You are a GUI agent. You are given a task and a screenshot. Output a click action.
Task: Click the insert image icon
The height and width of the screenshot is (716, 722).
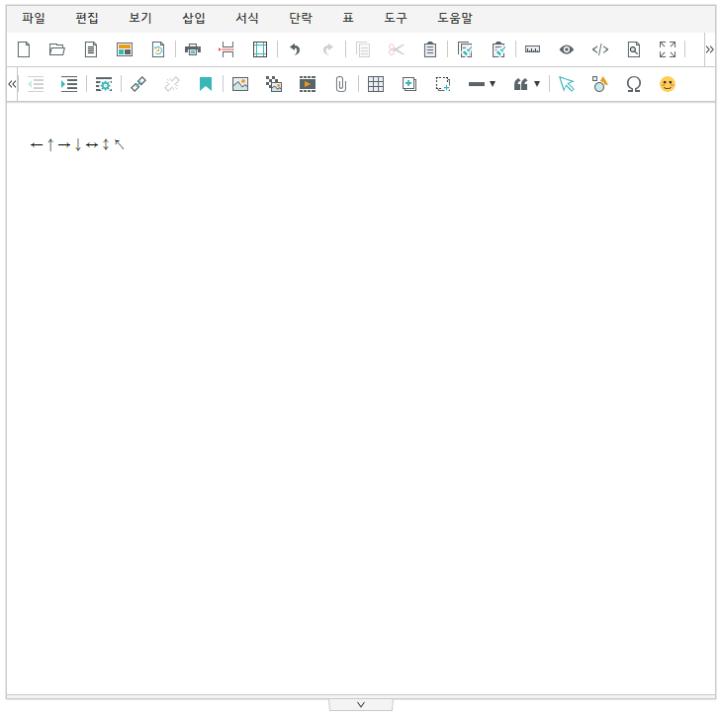point(240,84)
